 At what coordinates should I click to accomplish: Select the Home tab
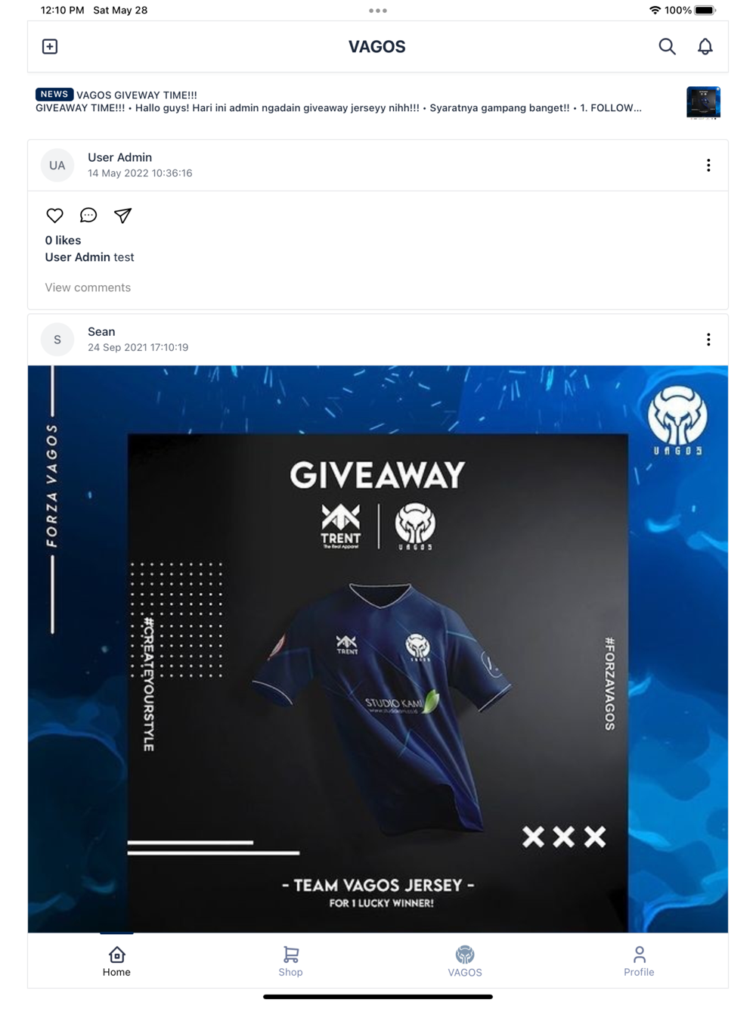click(x=116, y=961)
